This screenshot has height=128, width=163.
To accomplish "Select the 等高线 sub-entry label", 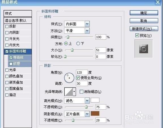I will pos(18,57).
